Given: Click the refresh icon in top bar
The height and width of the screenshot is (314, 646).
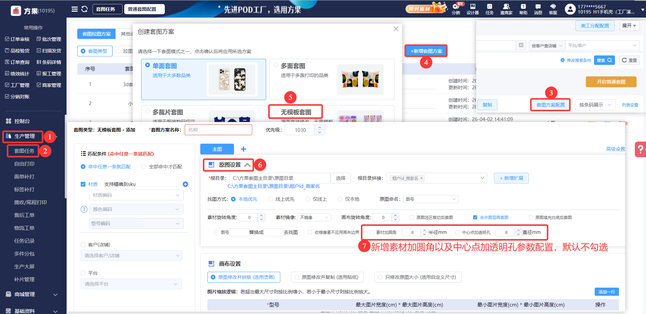Looking at the screenshot, I should click(84, 9).
